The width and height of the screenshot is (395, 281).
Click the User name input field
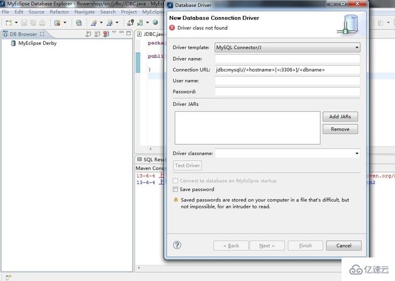(x=288, y=81)
